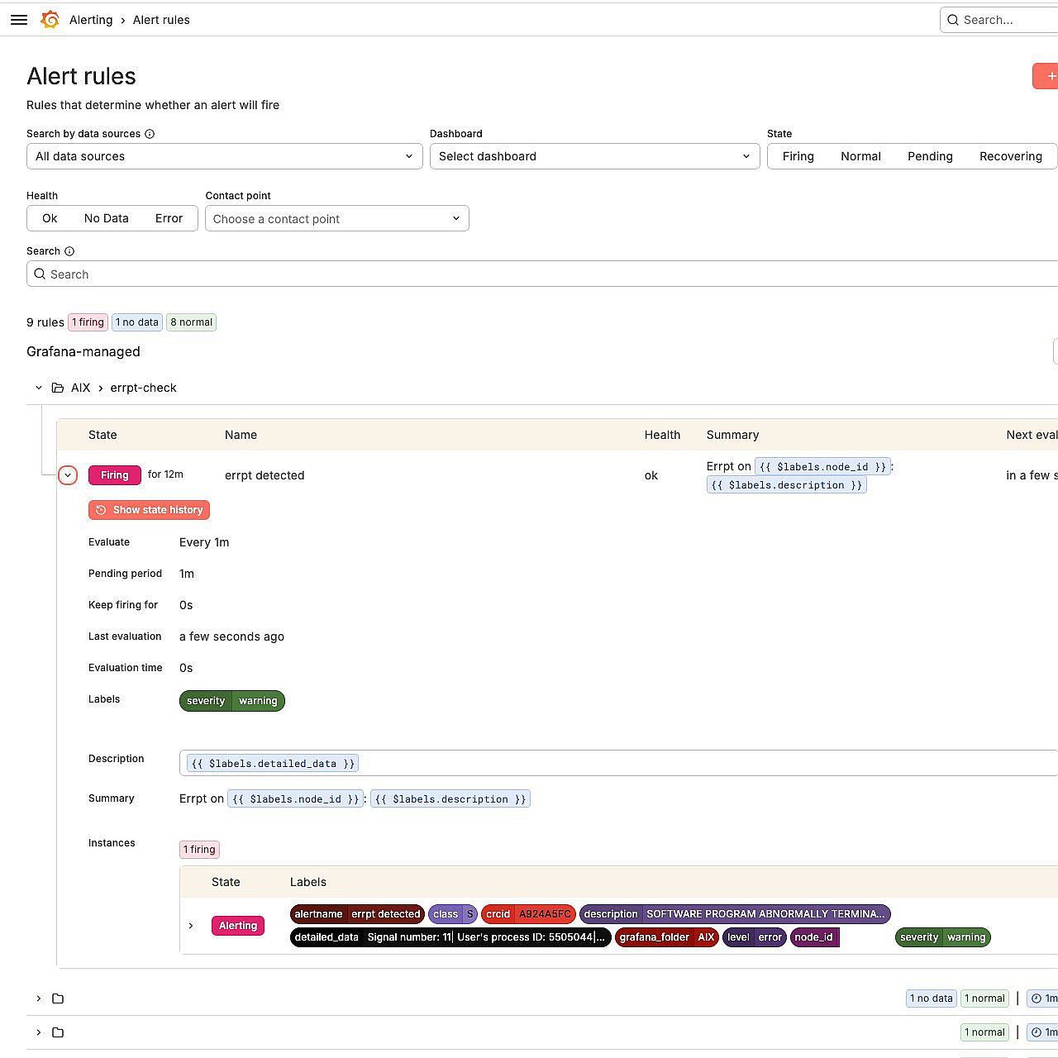Image resolution: width=1058 pixels, height=1058 pixels.
Task: Click the magnifier icon in the rules Search field
Action: tap(40, 274)
